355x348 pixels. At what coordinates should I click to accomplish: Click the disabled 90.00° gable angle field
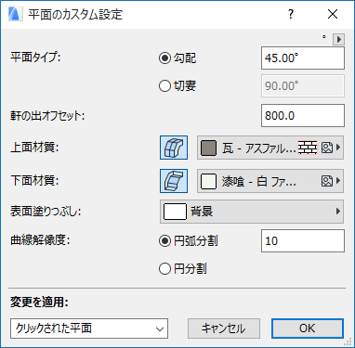[303, 85]
